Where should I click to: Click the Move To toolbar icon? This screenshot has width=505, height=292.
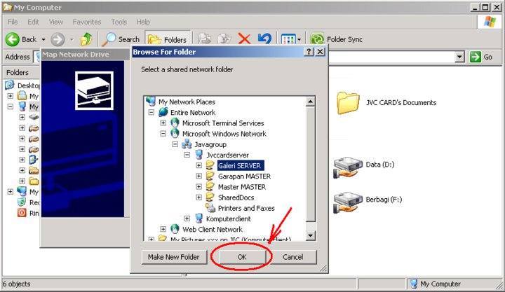click(224, 39)
